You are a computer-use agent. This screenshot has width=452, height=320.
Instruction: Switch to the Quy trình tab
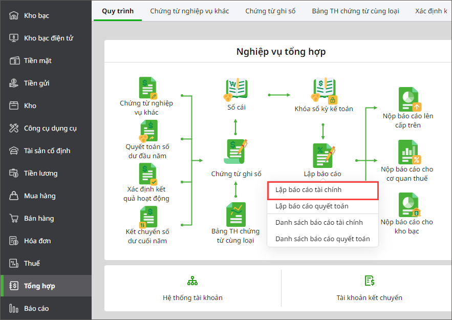(x=118, y=11)
